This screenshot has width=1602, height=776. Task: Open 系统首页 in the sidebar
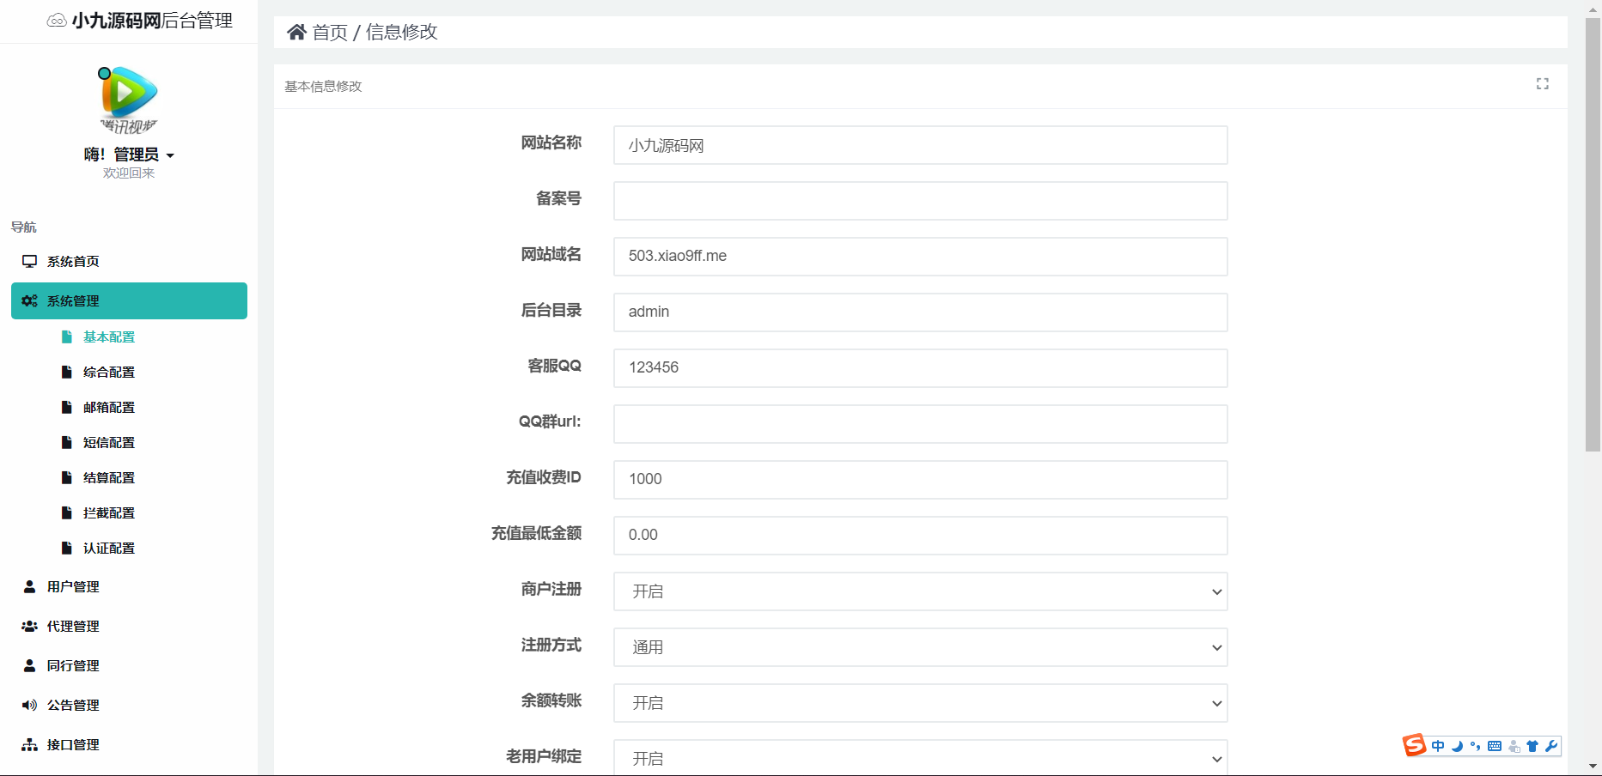tap(129, 261)
